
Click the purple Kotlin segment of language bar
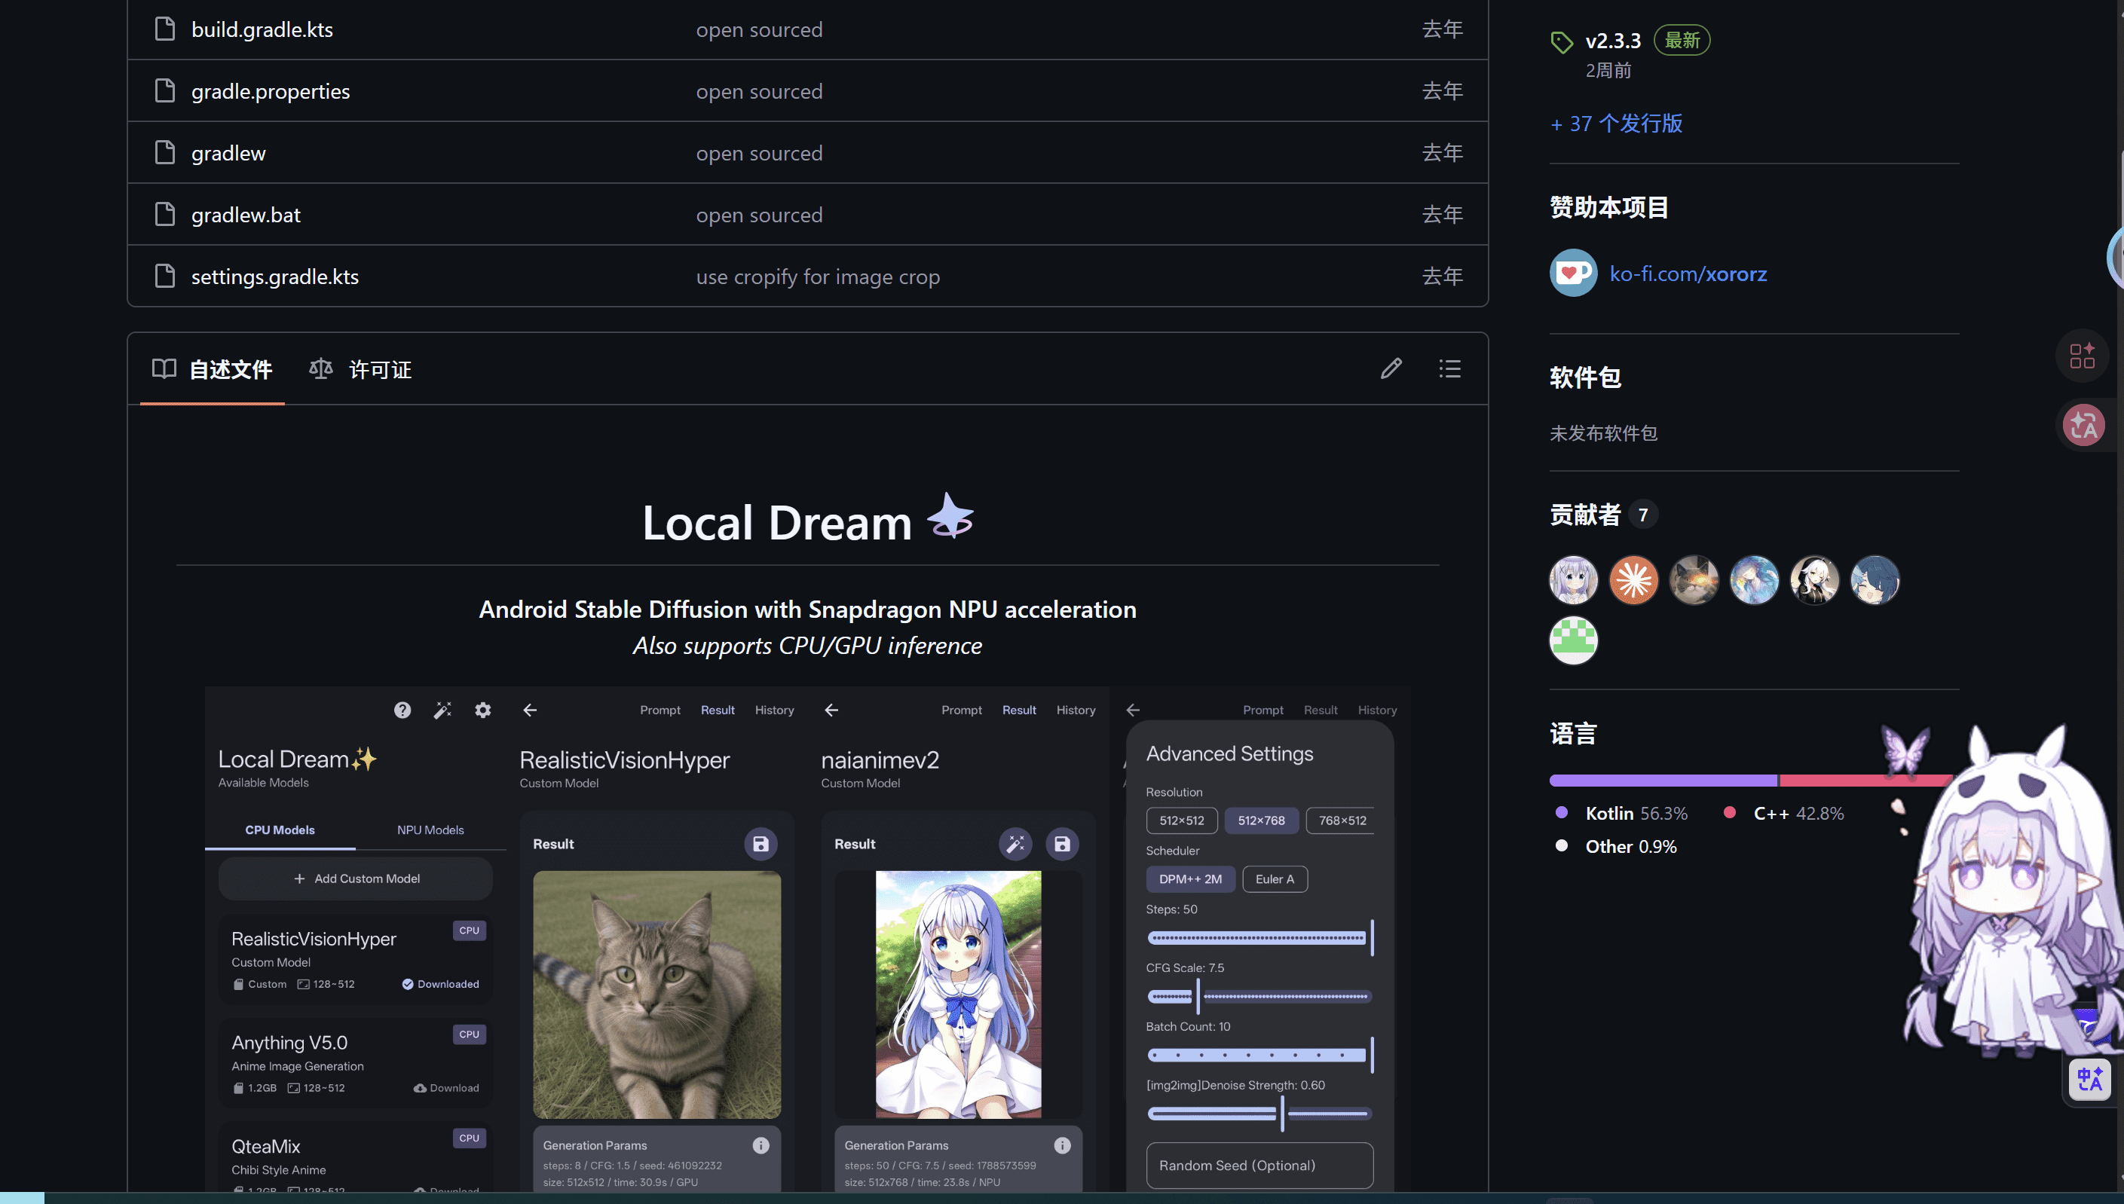pos(1663,781)
